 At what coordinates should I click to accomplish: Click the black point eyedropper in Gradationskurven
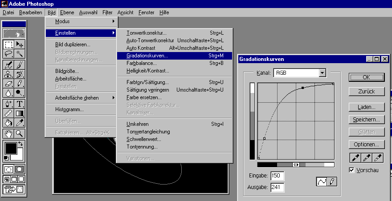coord(355,157)
